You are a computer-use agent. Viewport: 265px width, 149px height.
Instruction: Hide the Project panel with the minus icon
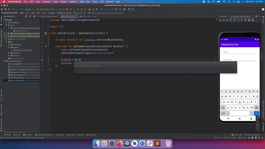[x=38, y=17]
